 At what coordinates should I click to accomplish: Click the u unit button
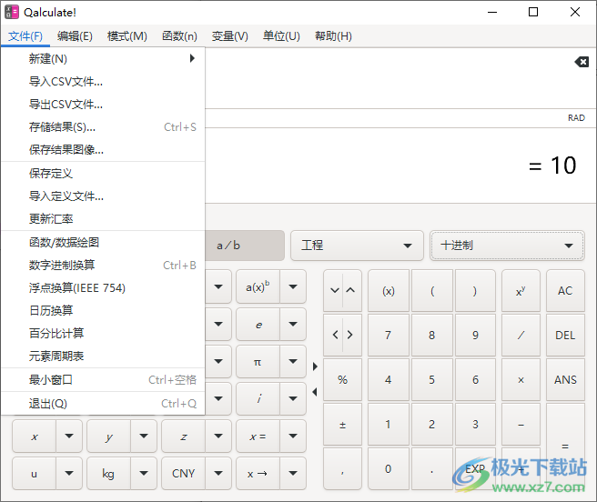[35, 474]
